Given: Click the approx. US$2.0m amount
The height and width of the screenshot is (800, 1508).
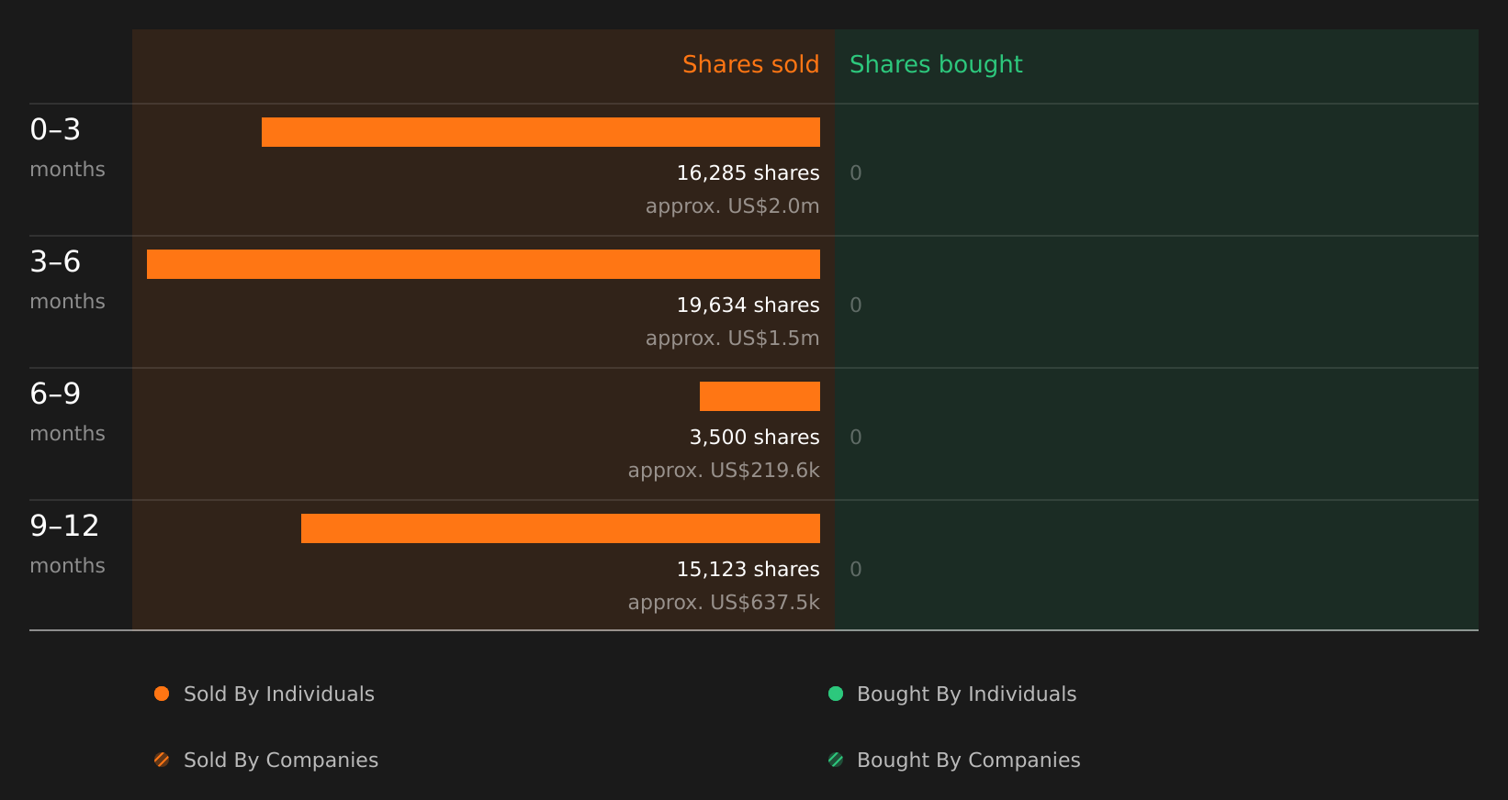Looking at the screenshot, I should (x=732, y=206).
